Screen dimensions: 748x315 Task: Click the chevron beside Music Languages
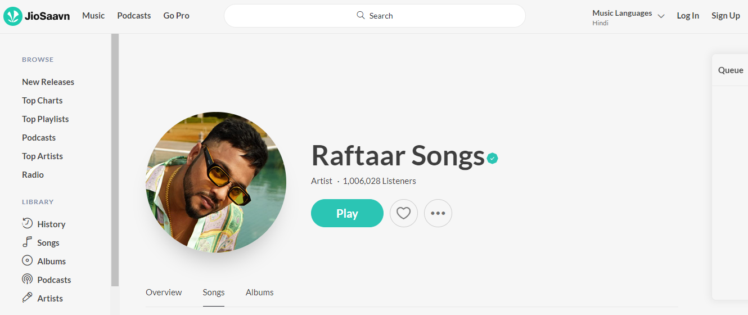[661, 16]
